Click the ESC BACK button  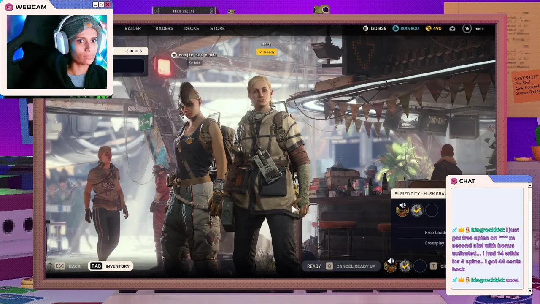67,266
